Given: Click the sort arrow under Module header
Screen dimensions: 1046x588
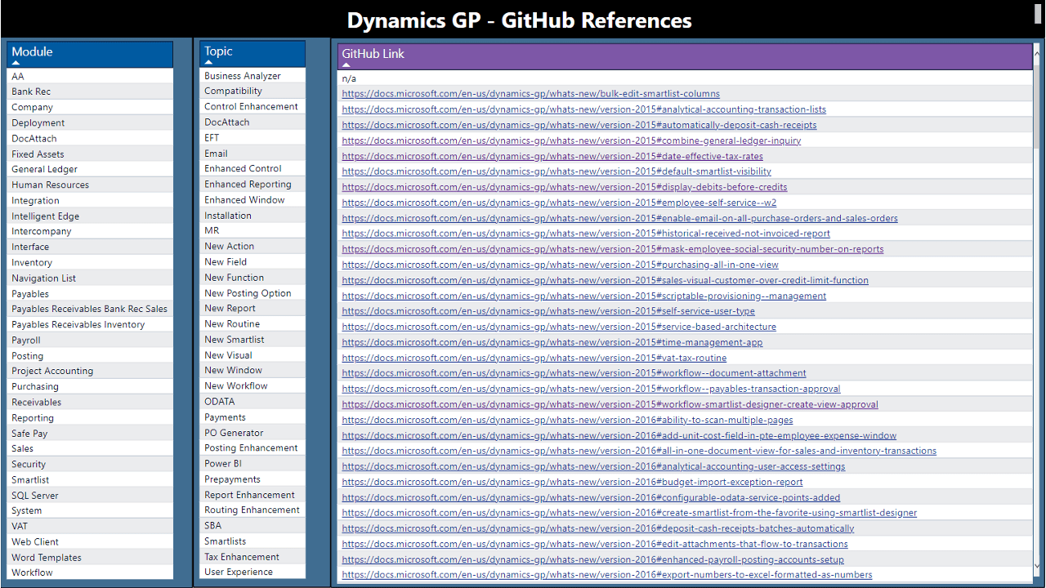Looking at the screenshot, I should pyautogui.click(x=16, y=63).
